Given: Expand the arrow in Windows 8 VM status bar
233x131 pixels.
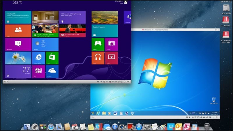Looking at the screenshot, I should pos(125,82).
